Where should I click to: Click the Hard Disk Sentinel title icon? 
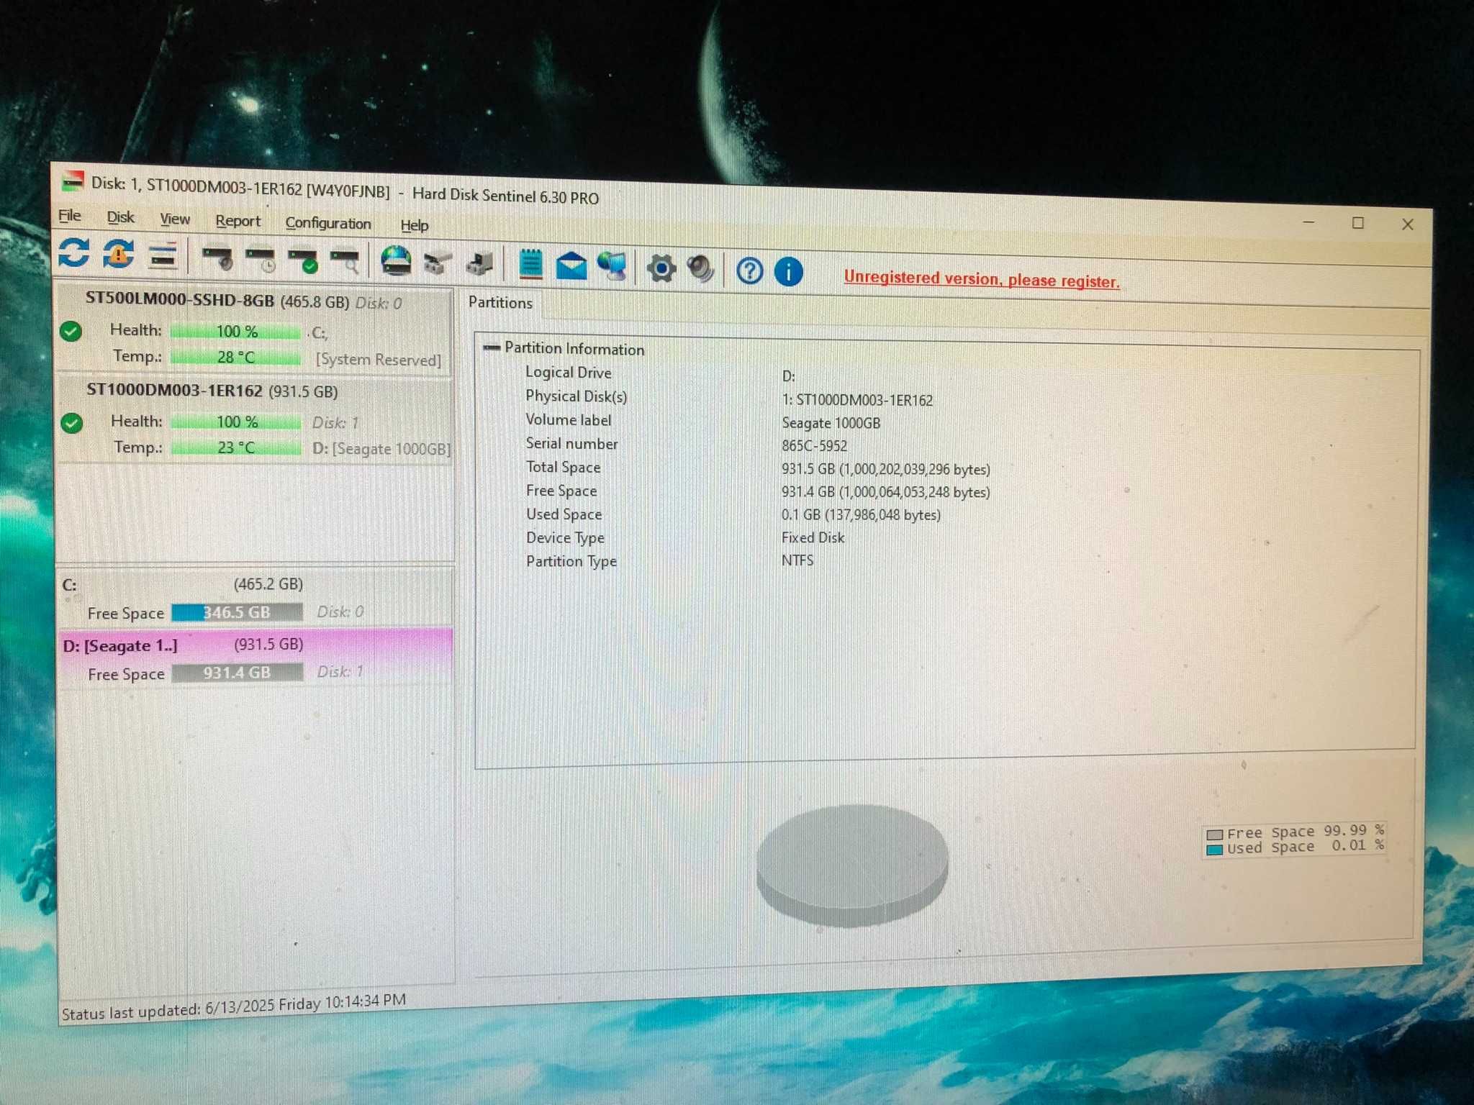[x=72, y=181]
